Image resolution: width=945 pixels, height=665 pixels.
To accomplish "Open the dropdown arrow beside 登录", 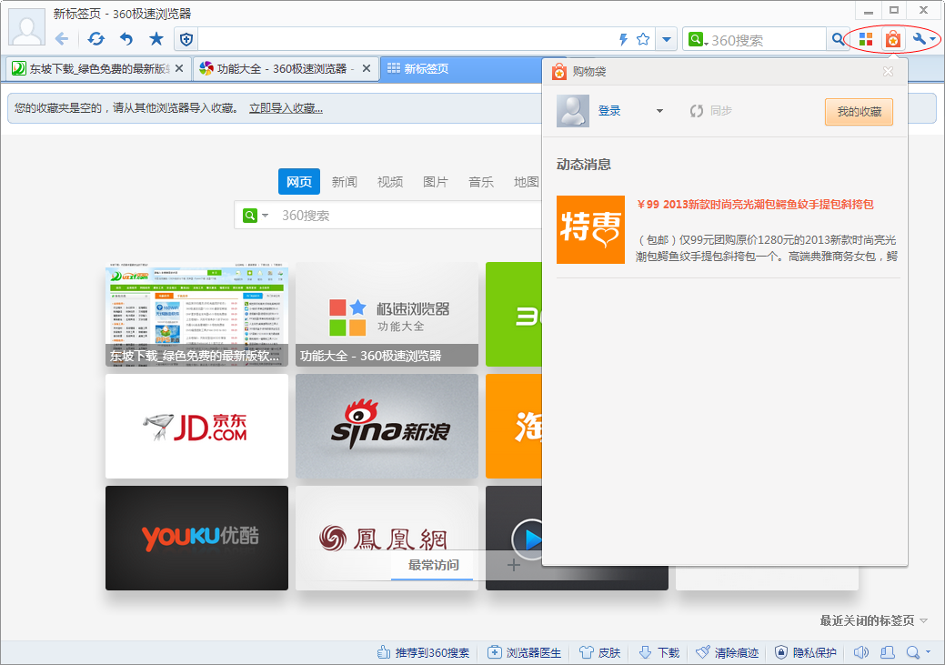I will (659, 111).
